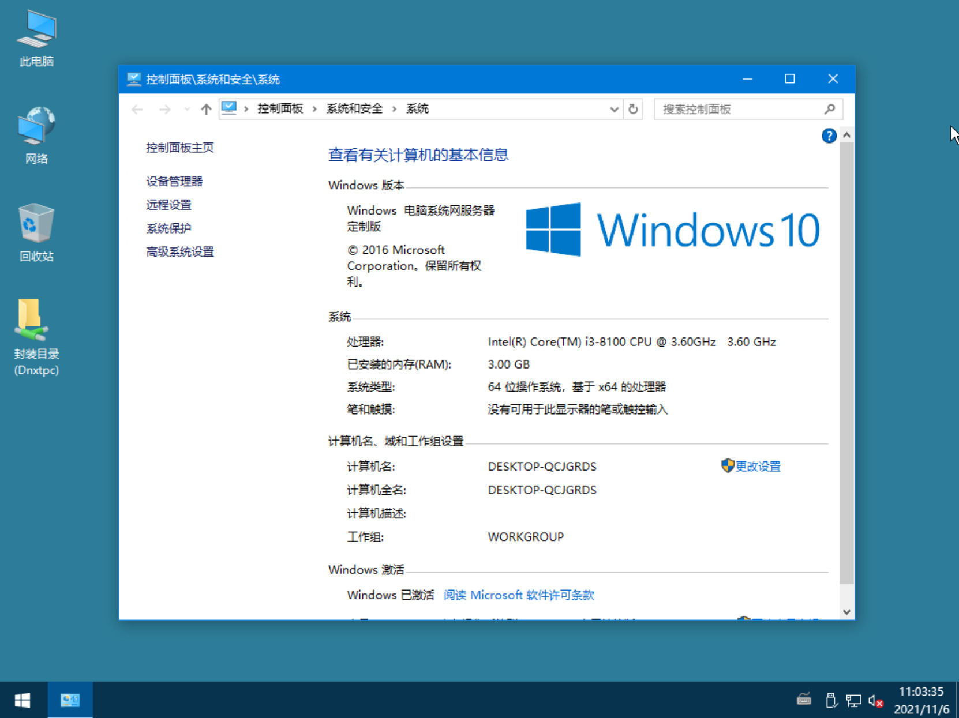This screenshot has width=959, height=718.
Task: Click the Windows 10 logo
Action: [x=673, y=230]
